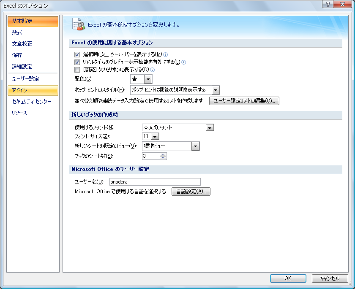The width and height of the screenshot is (355, 289).
Task: Click info icon beside ミニ ツール バー option
Action: pyautogui.click(x=166, y=54)
